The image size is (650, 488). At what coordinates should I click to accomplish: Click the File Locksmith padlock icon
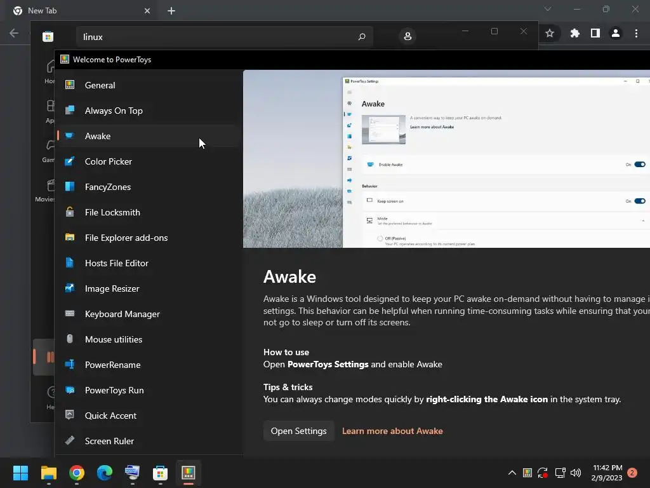pyautogui.click(x=70, y=212)
